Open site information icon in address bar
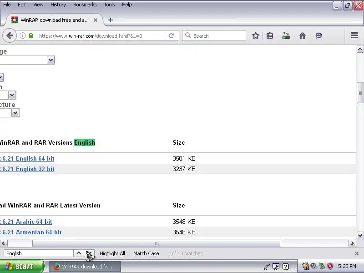Viewport: 364px width, 273px height. tap(22, 36)
